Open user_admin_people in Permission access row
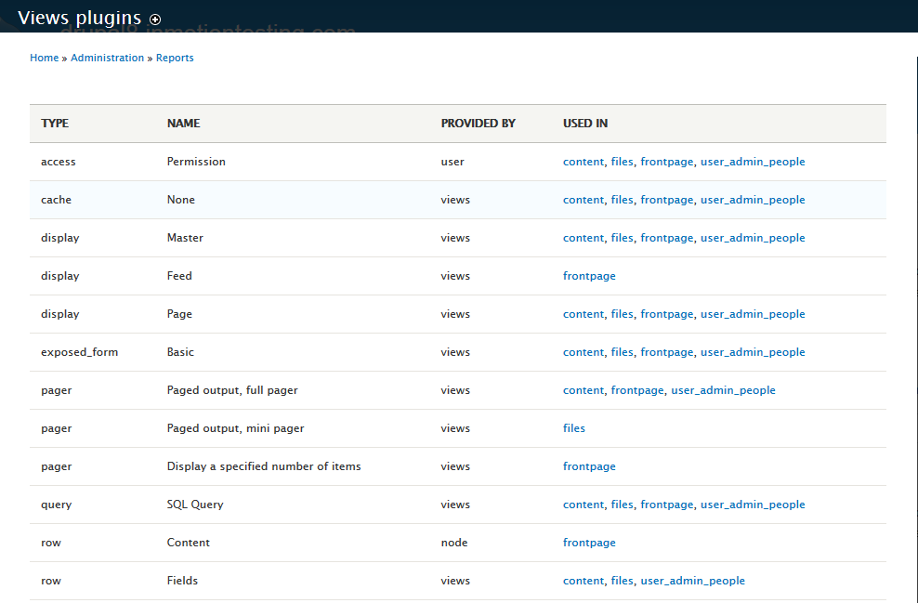Viewport: 918px width, 603px height. tap(752, 162)
